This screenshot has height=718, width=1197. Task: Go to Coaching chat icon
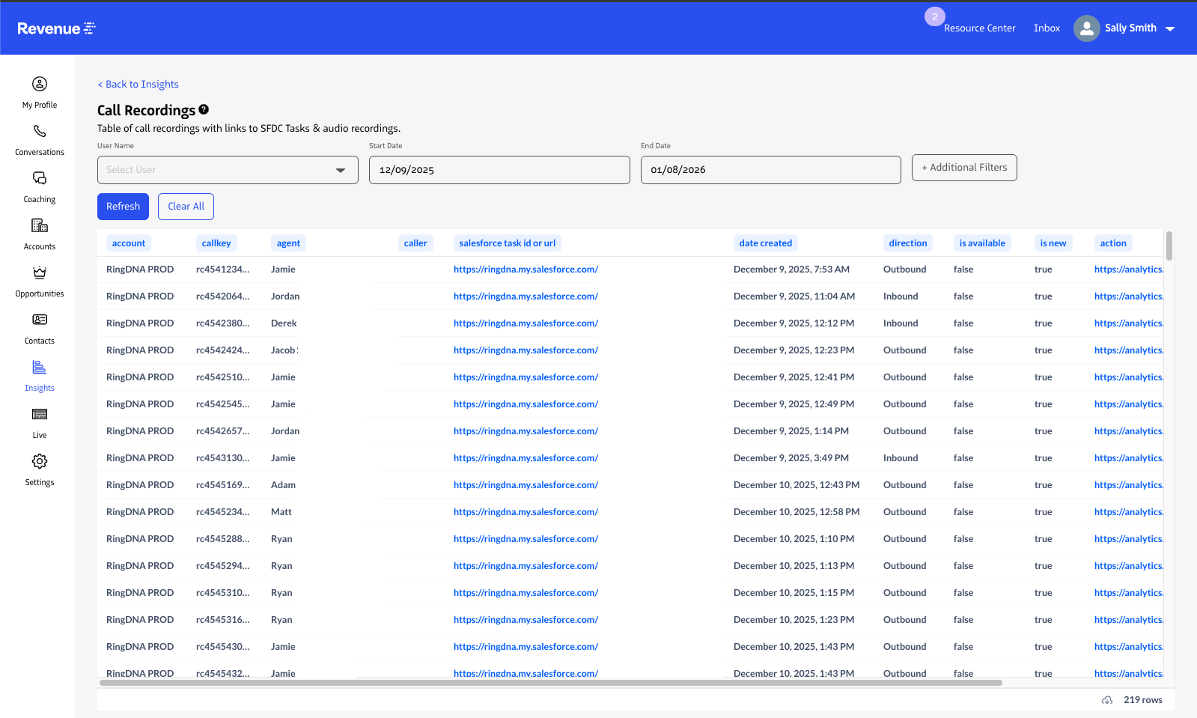coord(40,178)
